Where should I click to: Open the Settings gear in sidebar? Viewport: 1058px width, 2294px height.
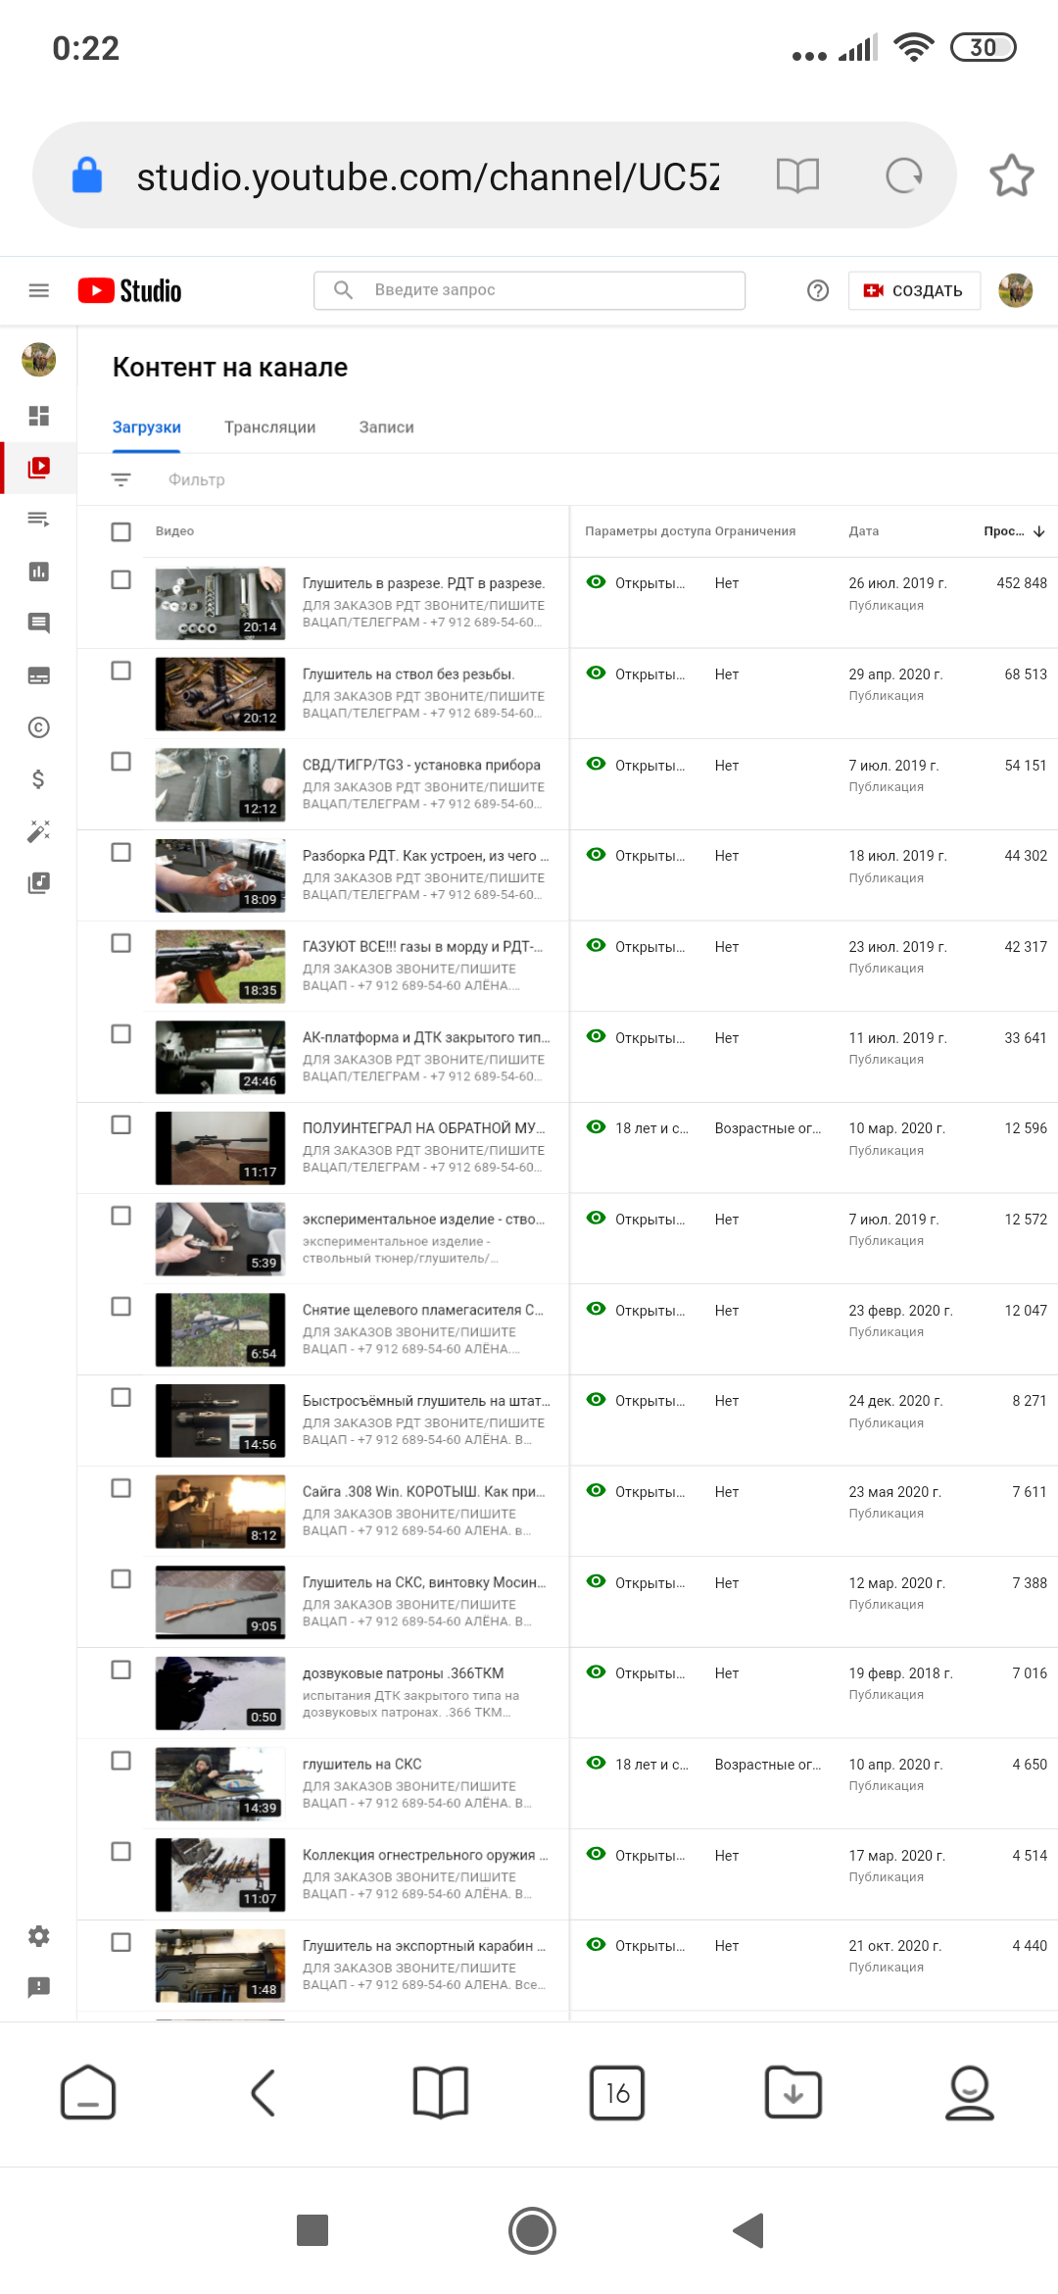[38, 1936]
